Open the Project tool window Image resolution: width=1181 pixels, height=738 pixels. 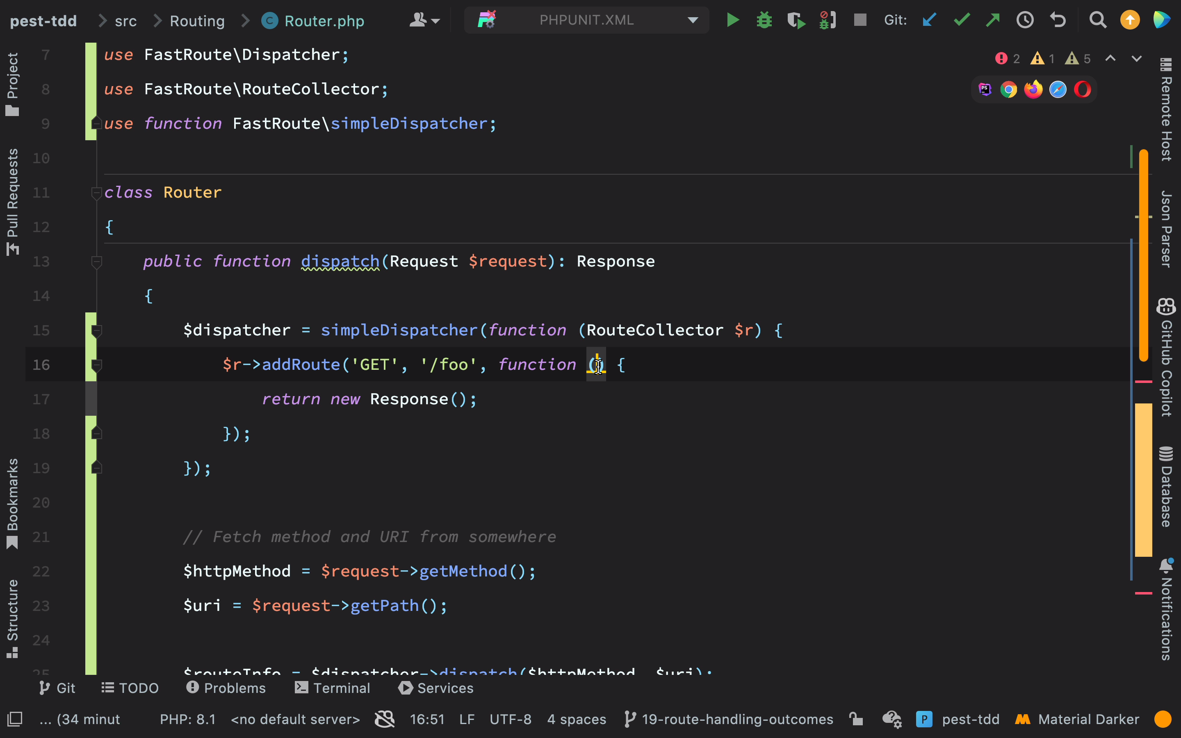pos(12,84)
